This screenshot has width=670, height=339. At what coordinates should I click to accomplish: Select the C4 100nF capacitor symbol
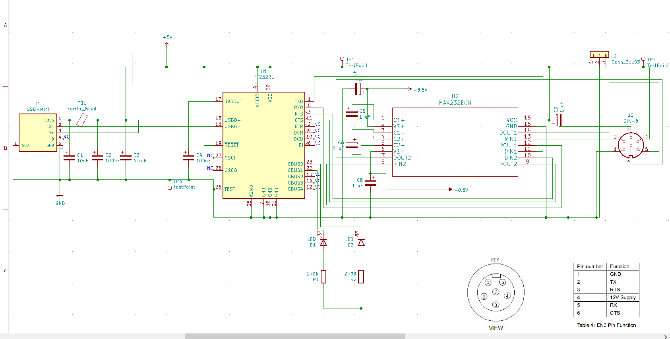(188, 158)
